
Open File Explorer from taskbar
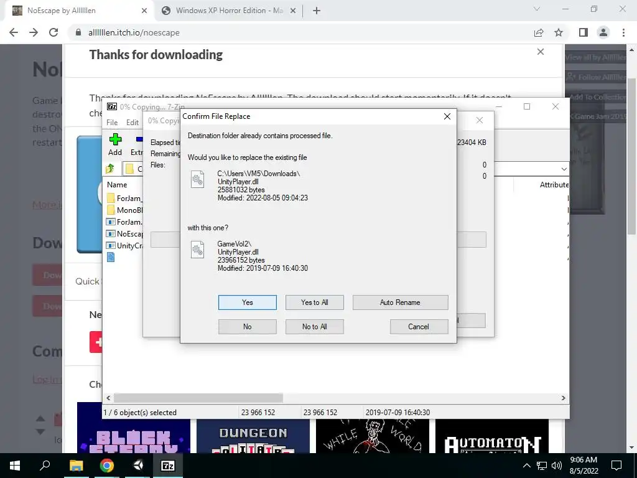(x=76, y=466)
